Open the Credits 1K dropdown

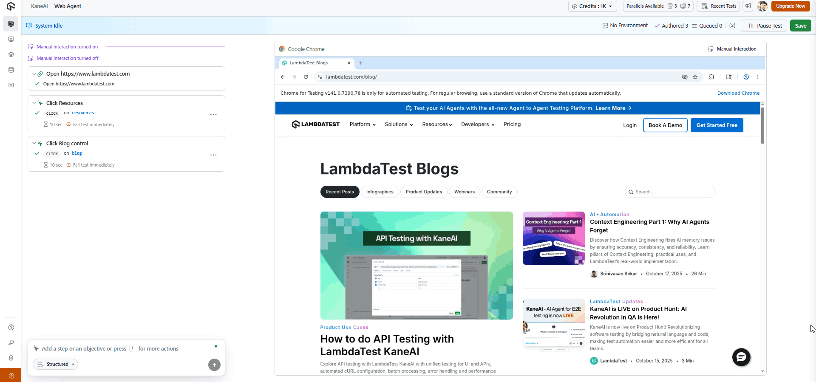point(592,6)
